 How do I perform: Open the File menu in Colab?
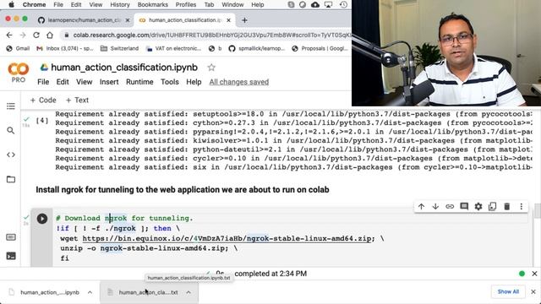click(43, 82)
